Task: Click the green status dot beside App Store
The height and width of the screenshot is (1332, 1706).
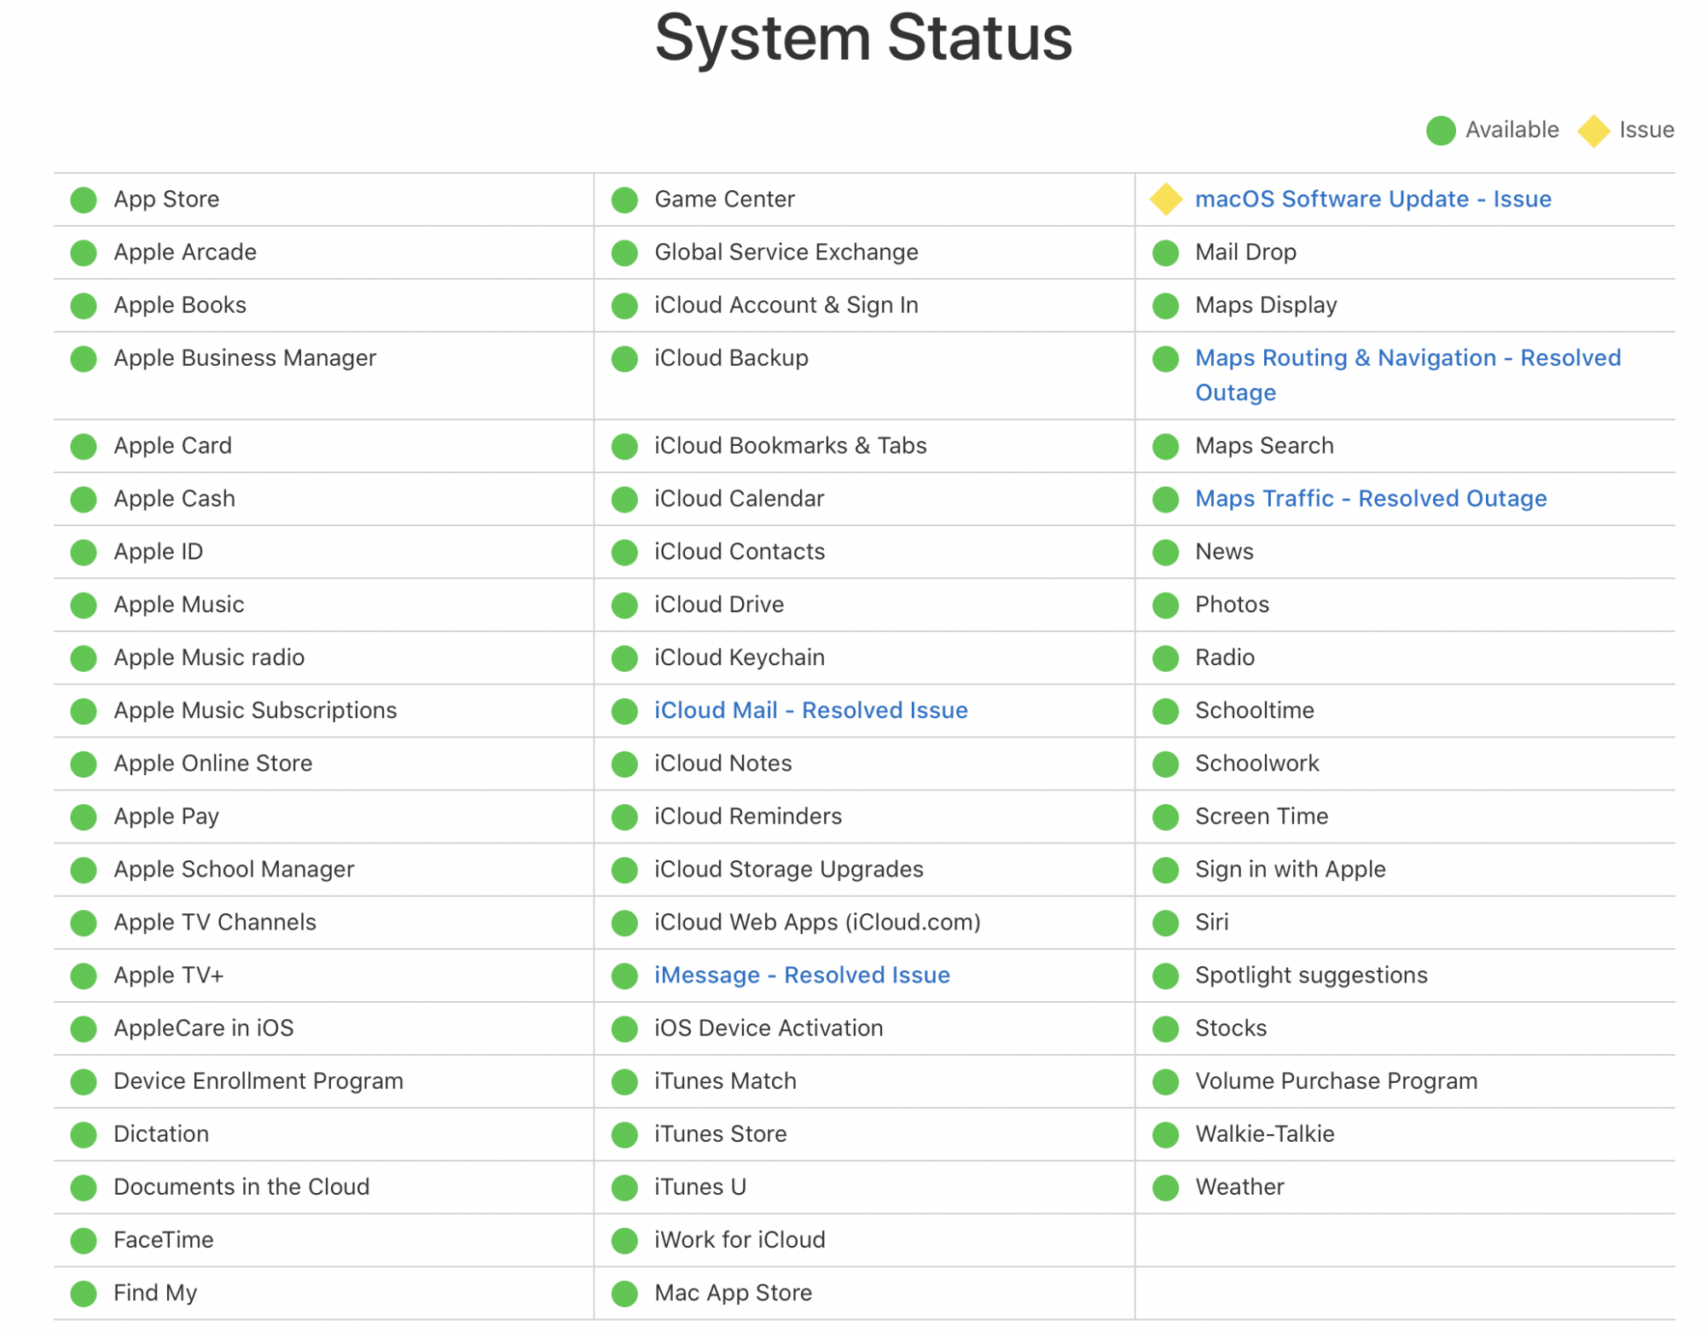Action: [x=84, y=200]
